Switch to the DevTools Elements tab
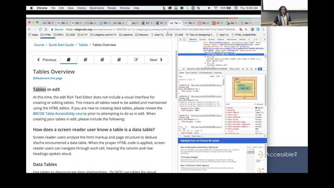Screen dimensions: 334x188 point(193,40)
